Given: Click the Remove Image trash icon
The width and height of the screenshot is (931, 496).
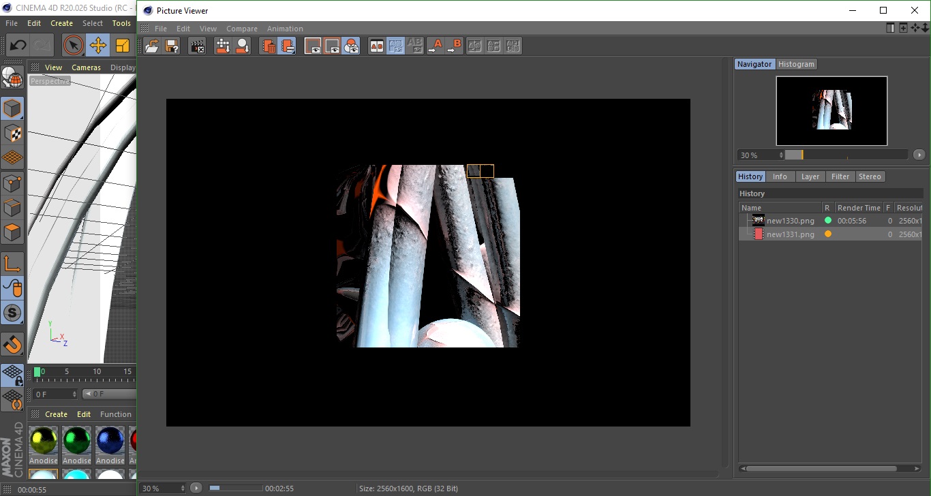Looking at the screenshot, I should click(x=269, y=46).
